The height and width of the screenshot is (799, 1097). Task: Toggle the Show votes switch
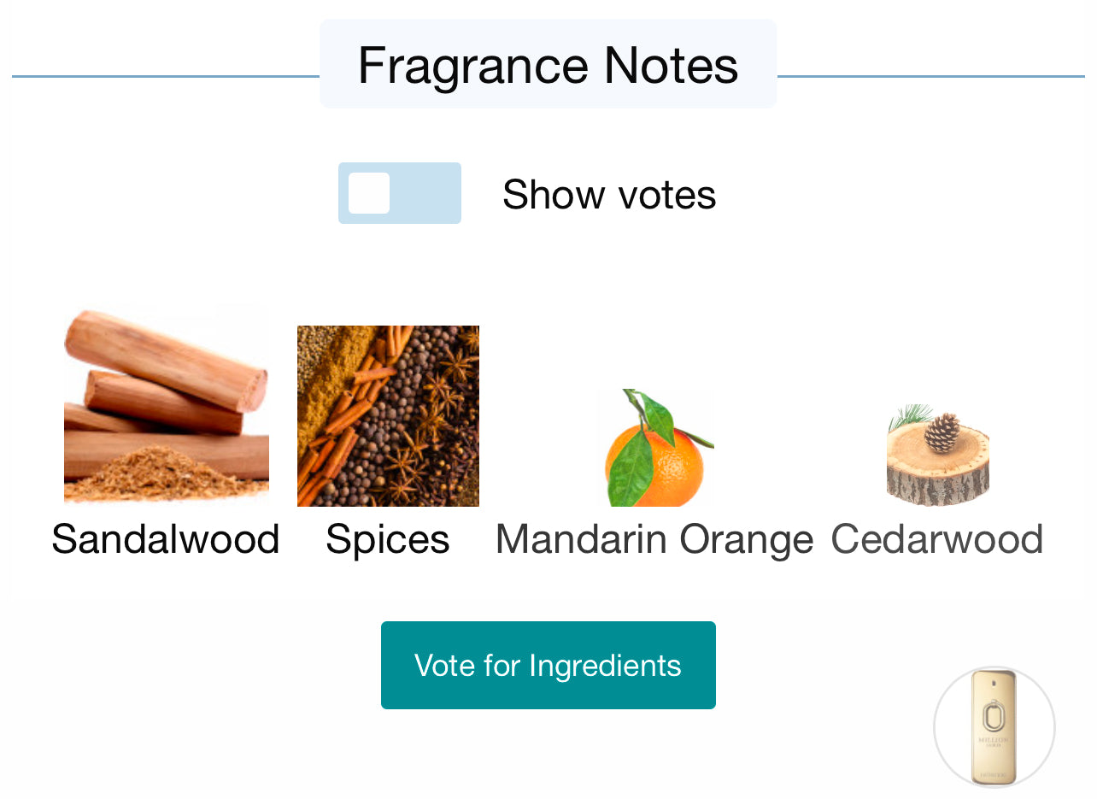click(400, 193)
